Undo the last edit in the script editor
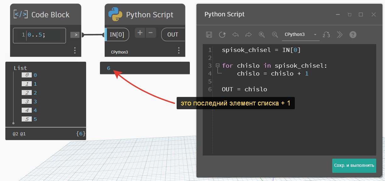 [235, 35]
